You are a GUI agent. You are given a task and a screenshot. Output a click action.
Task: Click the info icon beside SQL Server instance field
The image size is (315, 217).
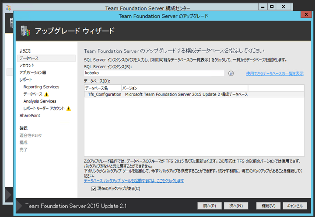coord(231,73)
